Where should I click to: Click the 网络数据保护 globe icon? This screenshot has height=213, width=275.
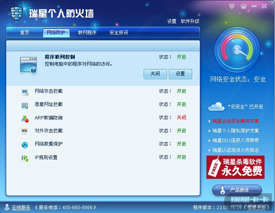[x=25, y=145]
